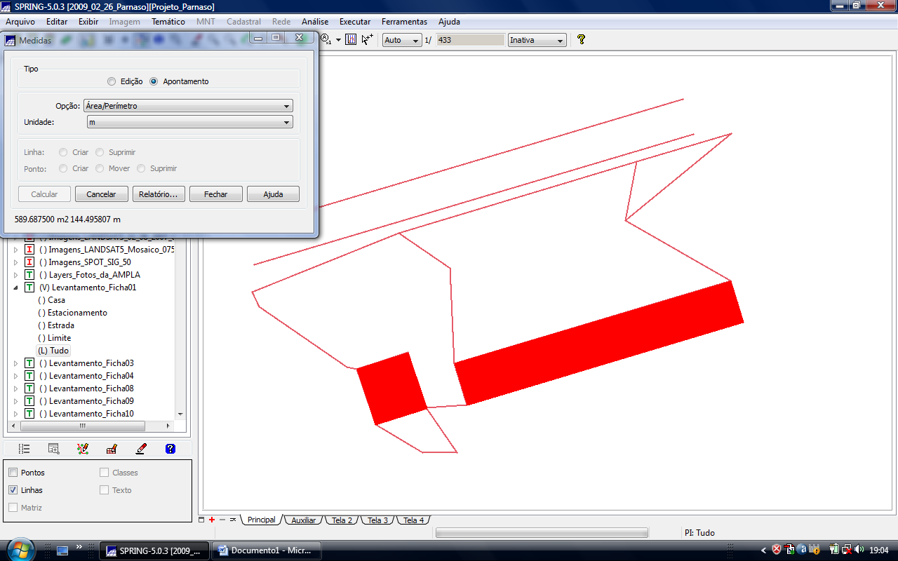Viewport: 898px width, 561px height.
Task: Click the layer tree scroll down arrow
Action: pos(180,414)
